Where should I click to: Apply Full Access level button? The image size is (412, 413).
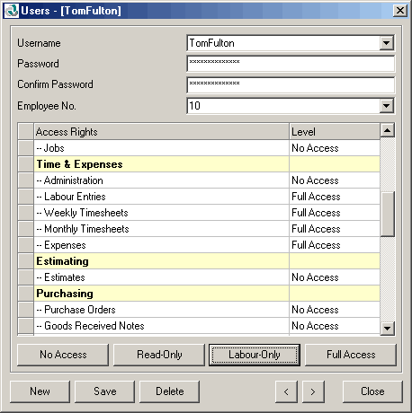point(351,355)
